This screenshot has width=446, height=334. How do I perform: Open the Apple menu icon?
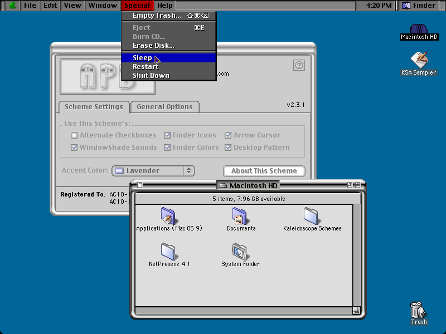(x=12, y=6)
